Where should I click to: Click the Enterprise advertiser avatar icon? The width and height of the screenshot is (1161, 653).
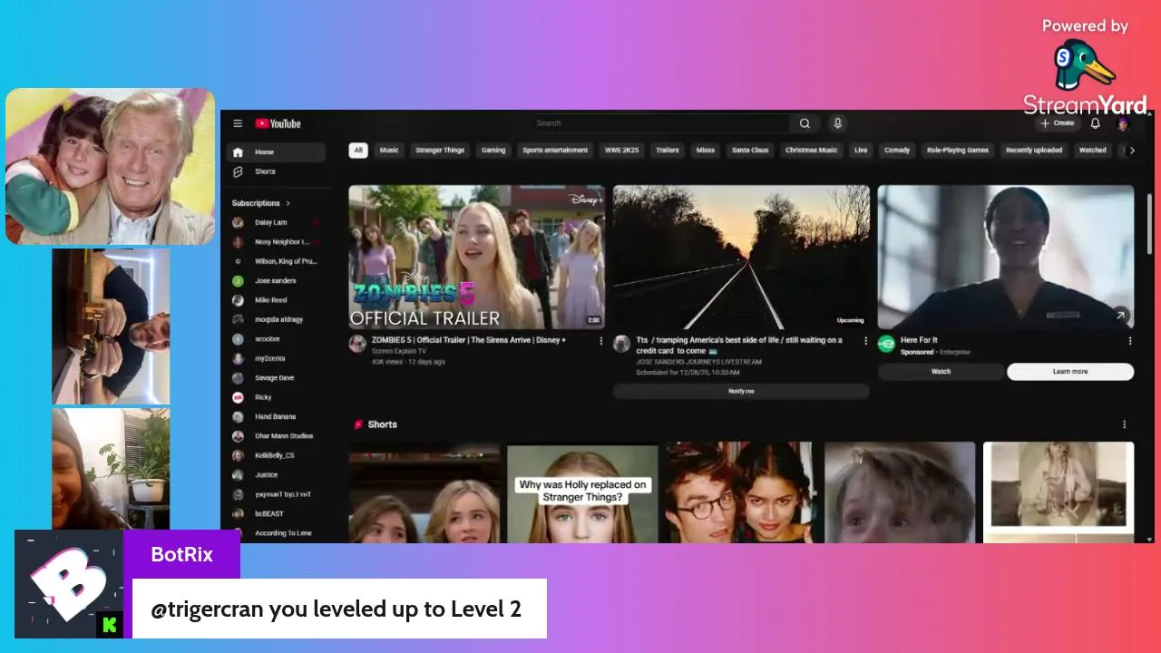pyautogui.click(x=887, y=345)
